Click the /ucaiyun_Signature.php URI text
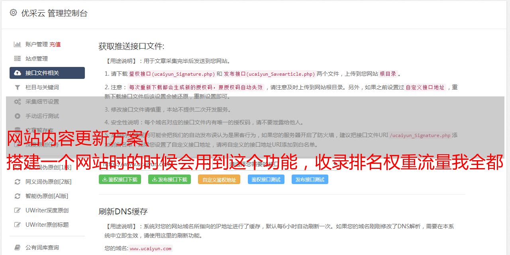The width and height of the screenshot is (510, 255). point(420,135)
